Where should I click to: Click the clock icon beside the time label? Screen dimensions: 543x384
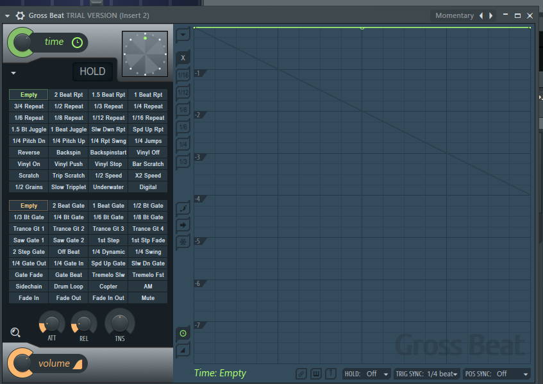tap(77, 42)
